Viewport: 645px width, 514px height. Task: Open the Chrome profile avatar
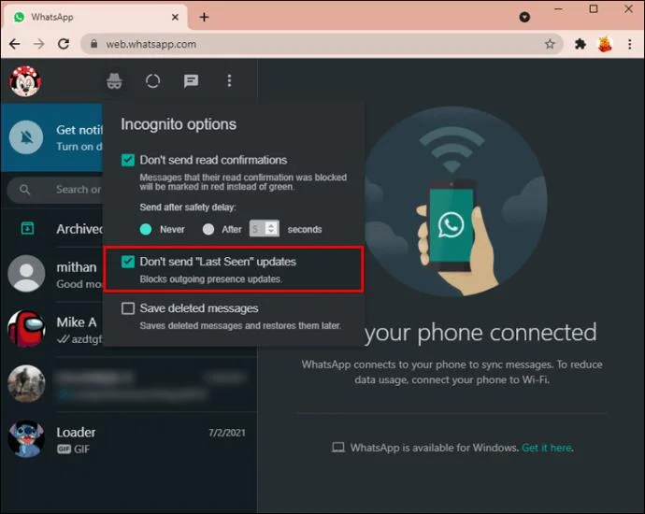point(605,44)
